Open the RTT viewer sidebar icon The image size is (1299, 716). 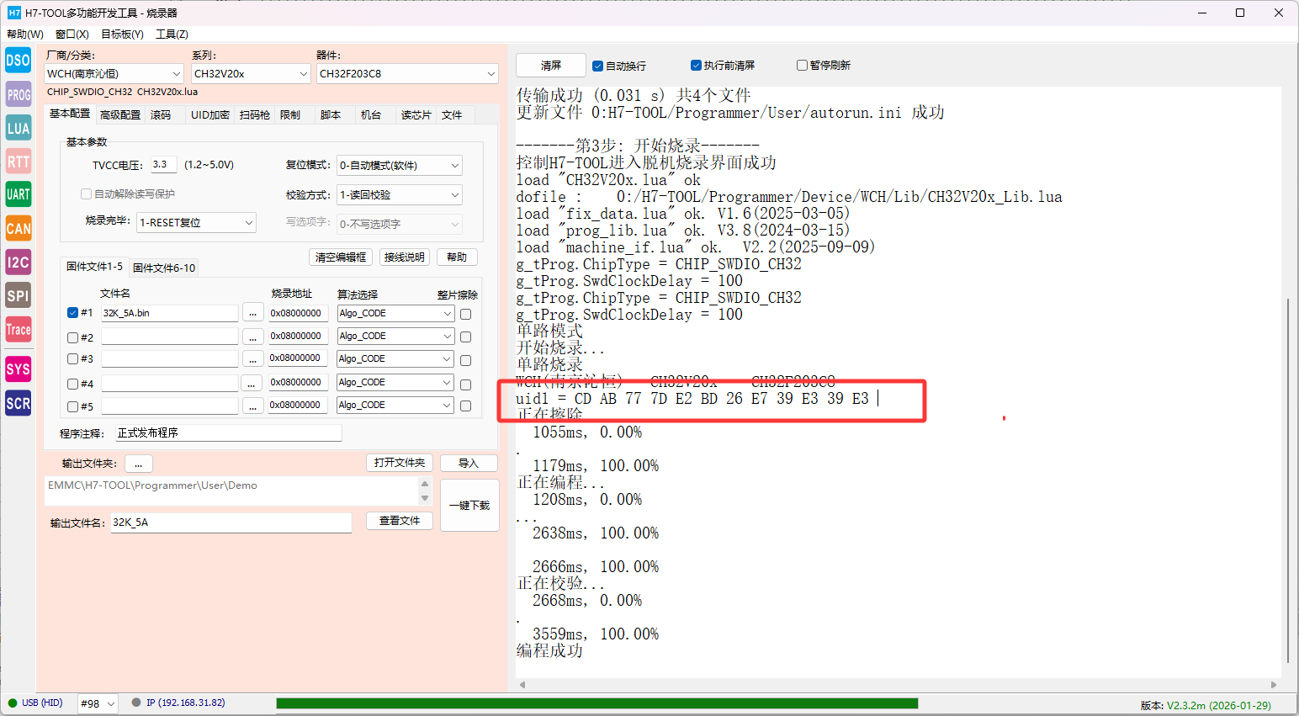click(18, 162)
